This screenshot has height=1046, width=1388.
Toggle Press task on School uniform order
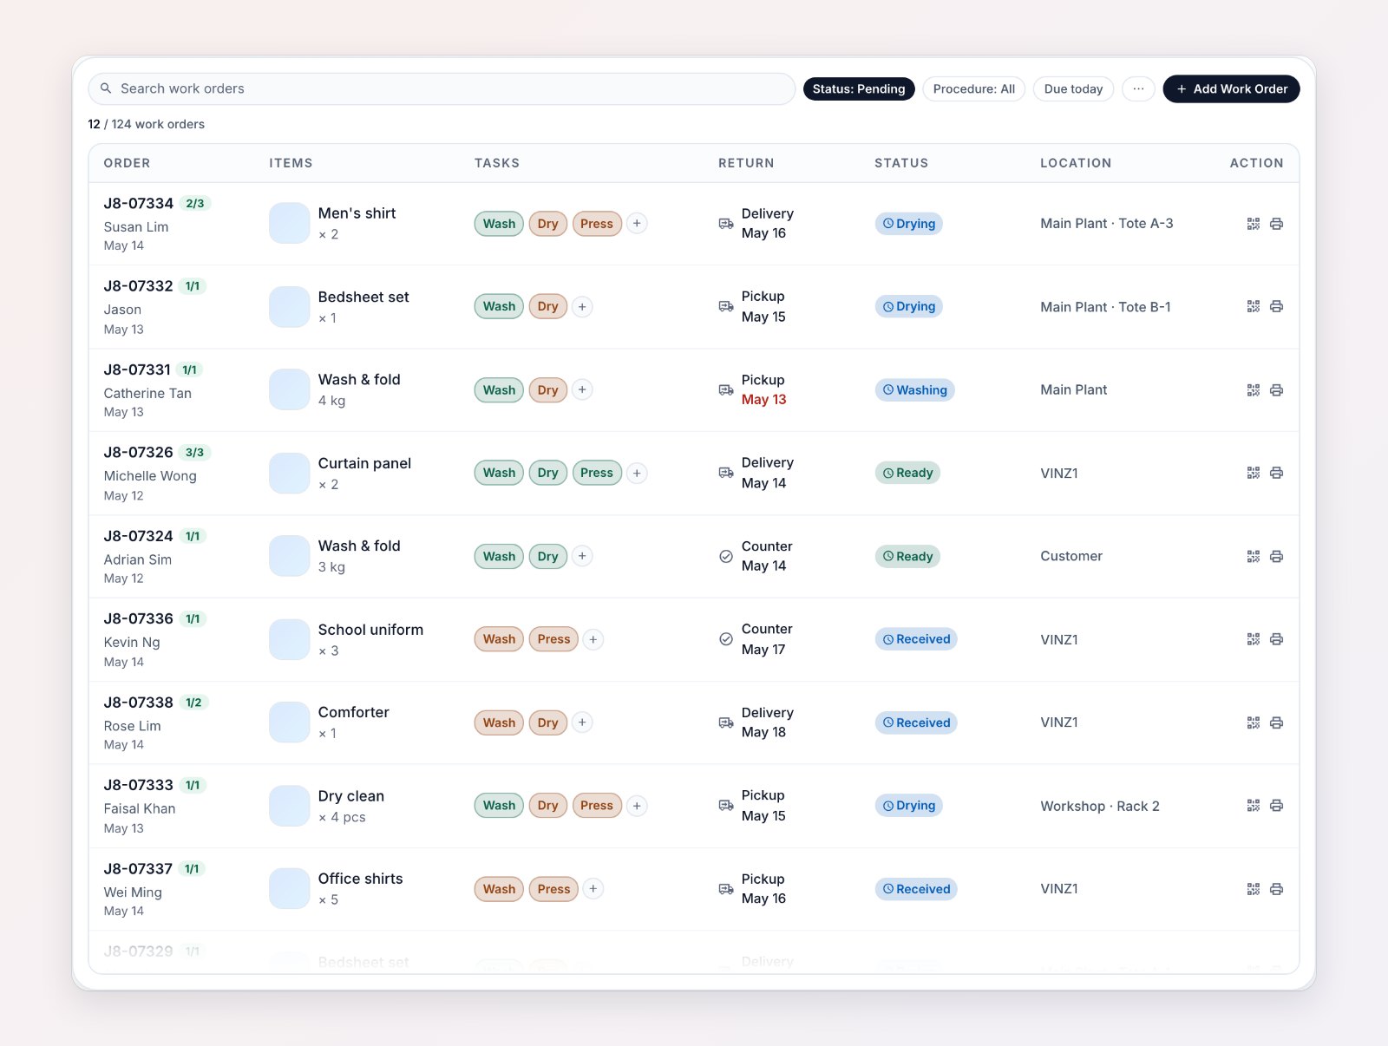pos(553,639)
